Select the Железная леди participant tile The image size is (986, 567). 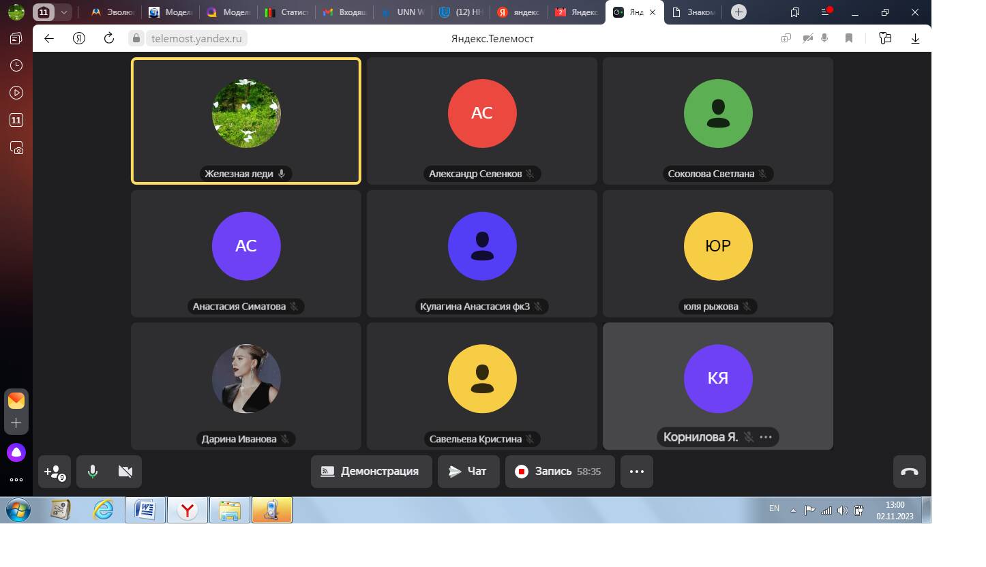click(x=246, y=121)
